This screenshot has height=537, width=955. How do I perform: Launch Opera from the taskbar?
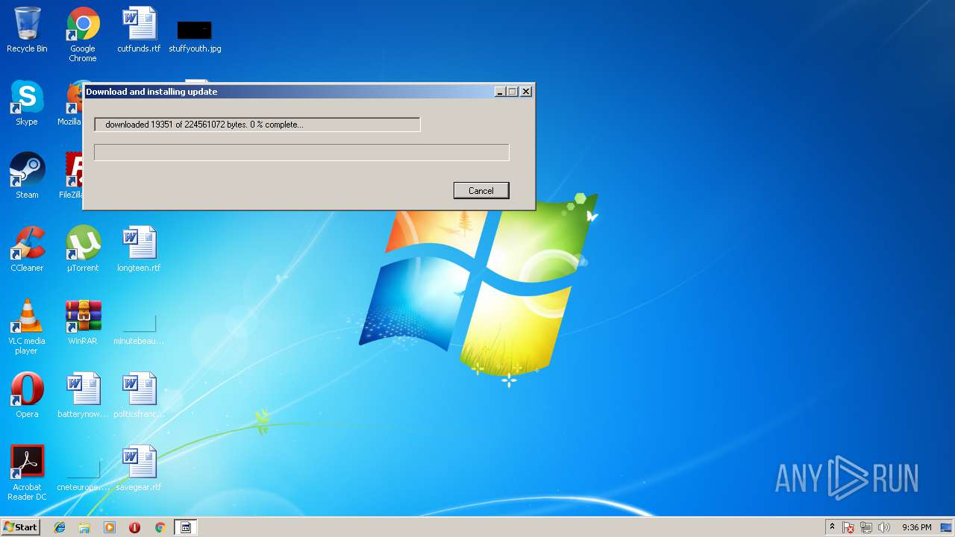134,527
